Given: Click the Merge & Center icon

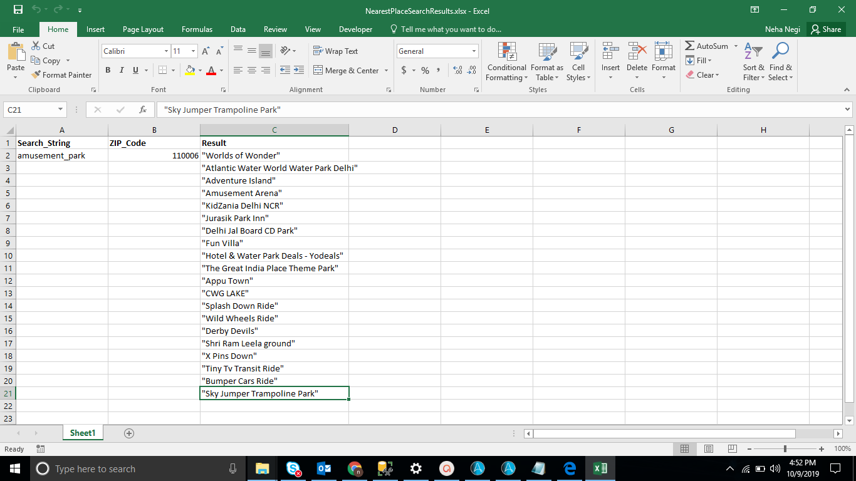Looking at the screenshot, I should click(x=318, y=71).
